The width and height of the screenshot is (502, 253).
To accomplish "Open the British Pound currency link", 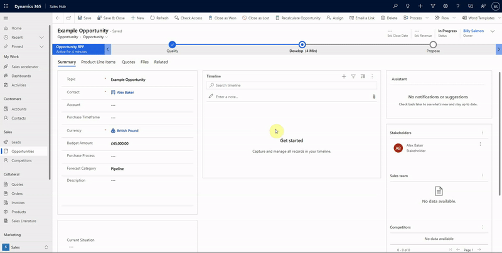I will (127, 131).
